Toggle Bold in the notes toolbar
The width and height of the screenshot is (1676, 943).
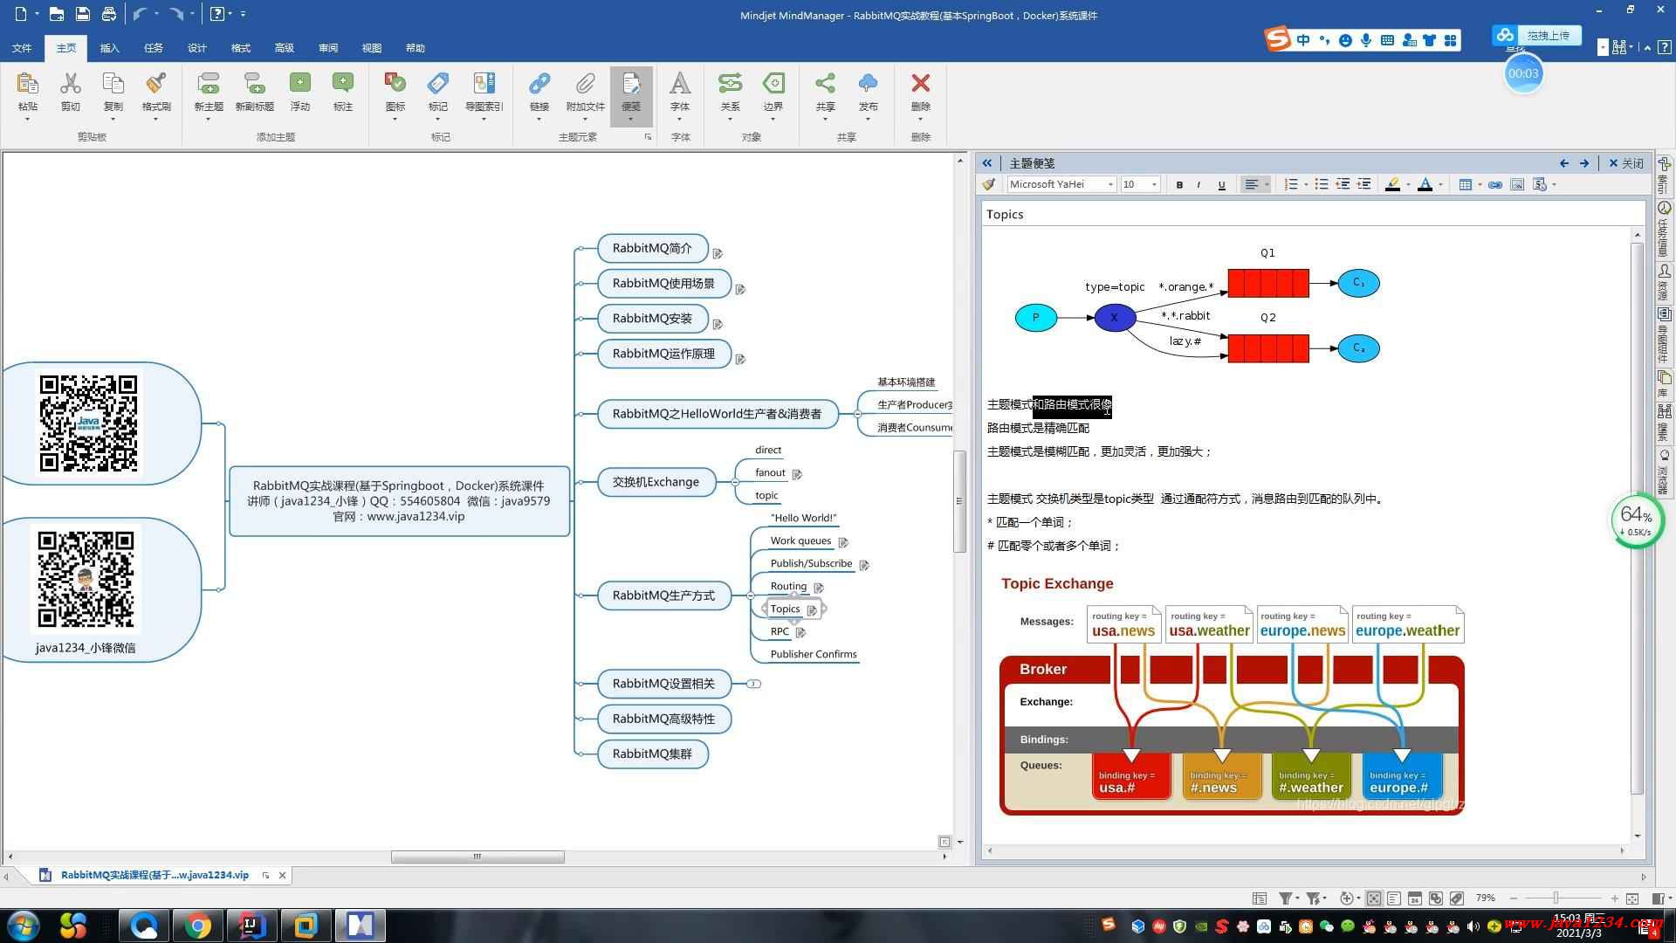1179,184
